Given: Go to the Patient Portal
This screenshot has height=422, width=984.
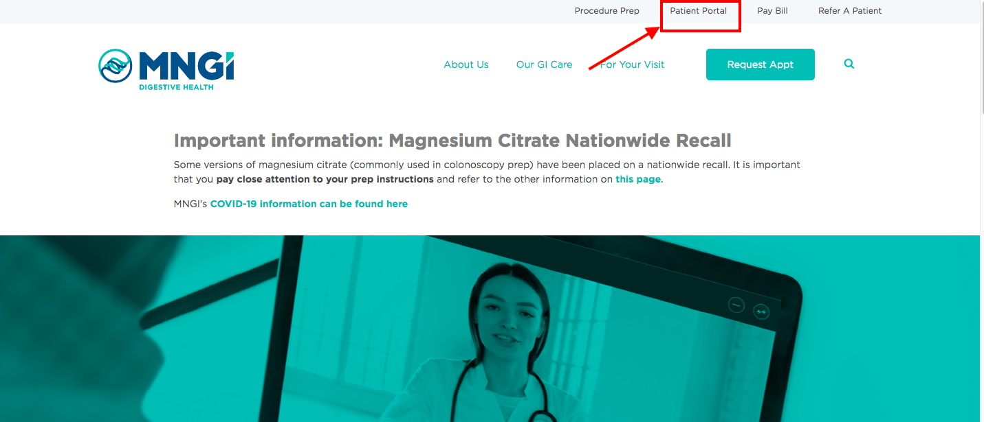Looking at the screenshot, I should coord(699,11).
